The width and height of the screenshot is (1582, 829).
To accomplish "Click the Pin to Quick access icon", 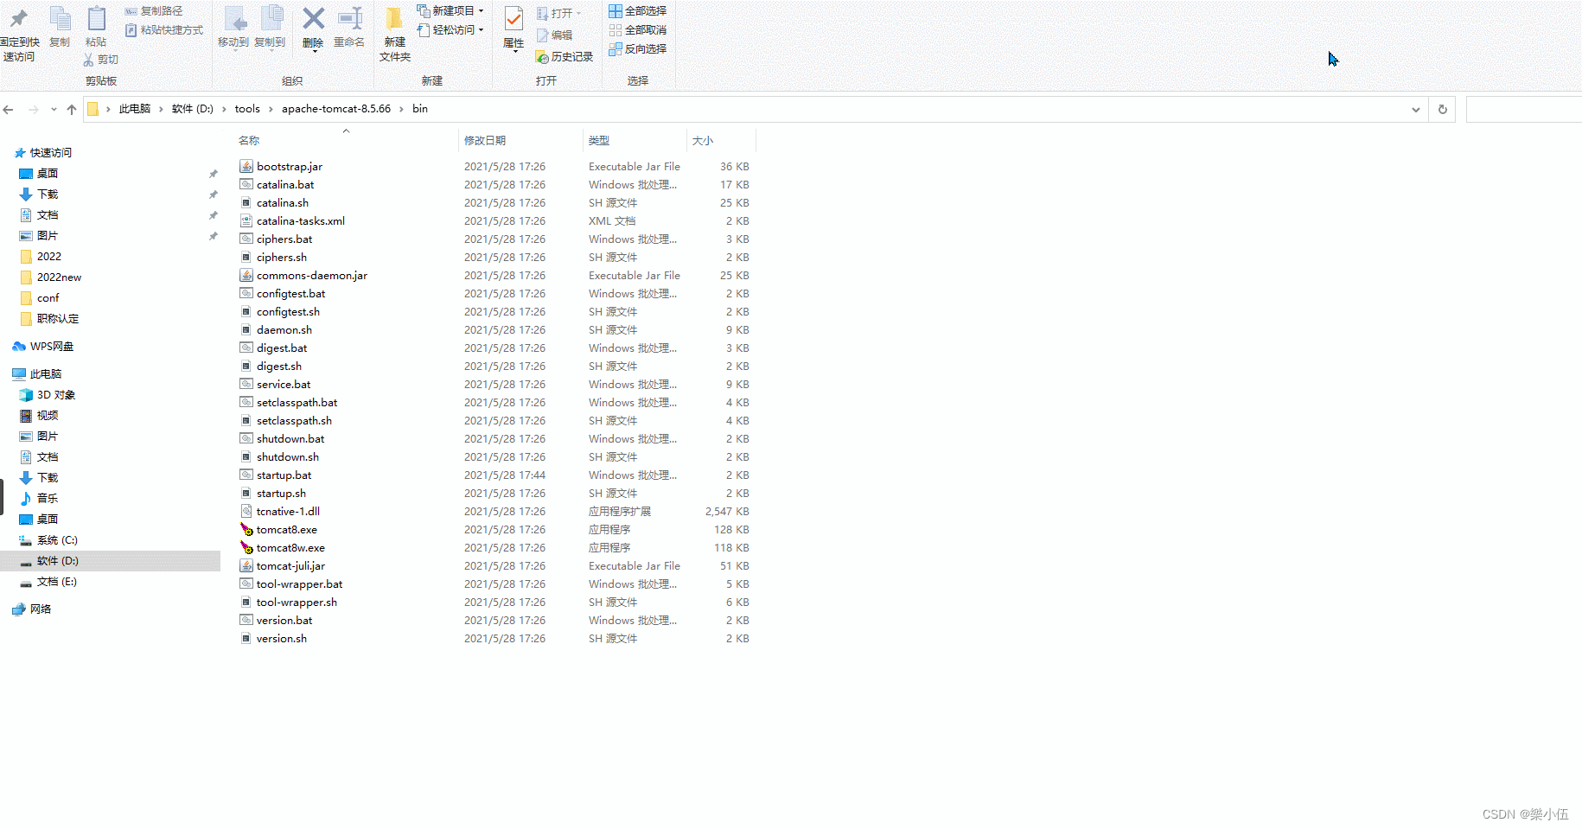I will (x=19, y=18).
